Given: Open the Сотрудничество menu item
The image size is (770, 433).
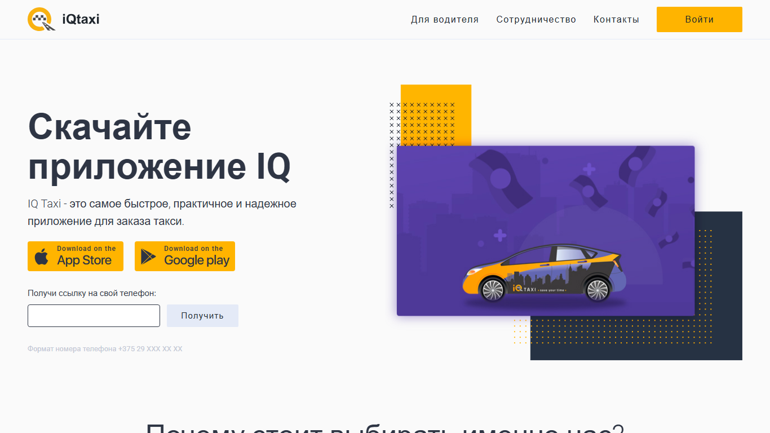Looking at the screenshot, I should point(536,20).
